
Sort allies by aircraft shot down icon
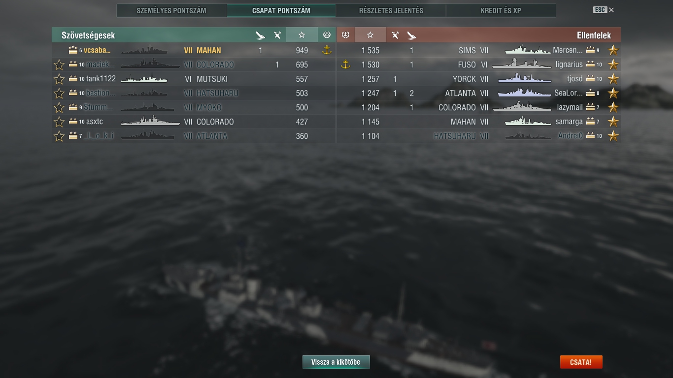click(277, 35)
